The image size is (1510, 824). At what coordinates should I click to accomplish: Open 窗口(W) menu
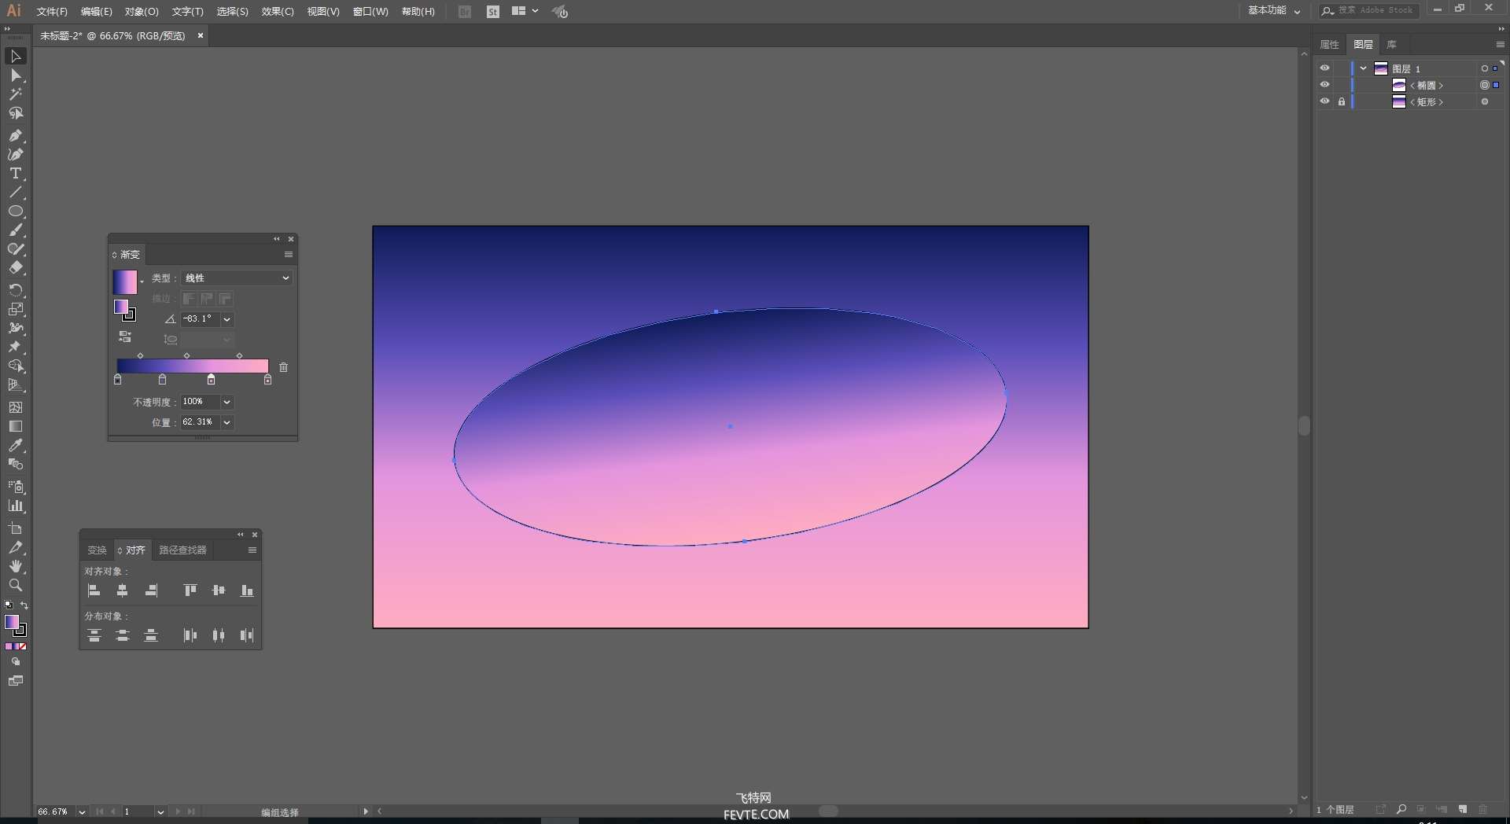(370, 12)
